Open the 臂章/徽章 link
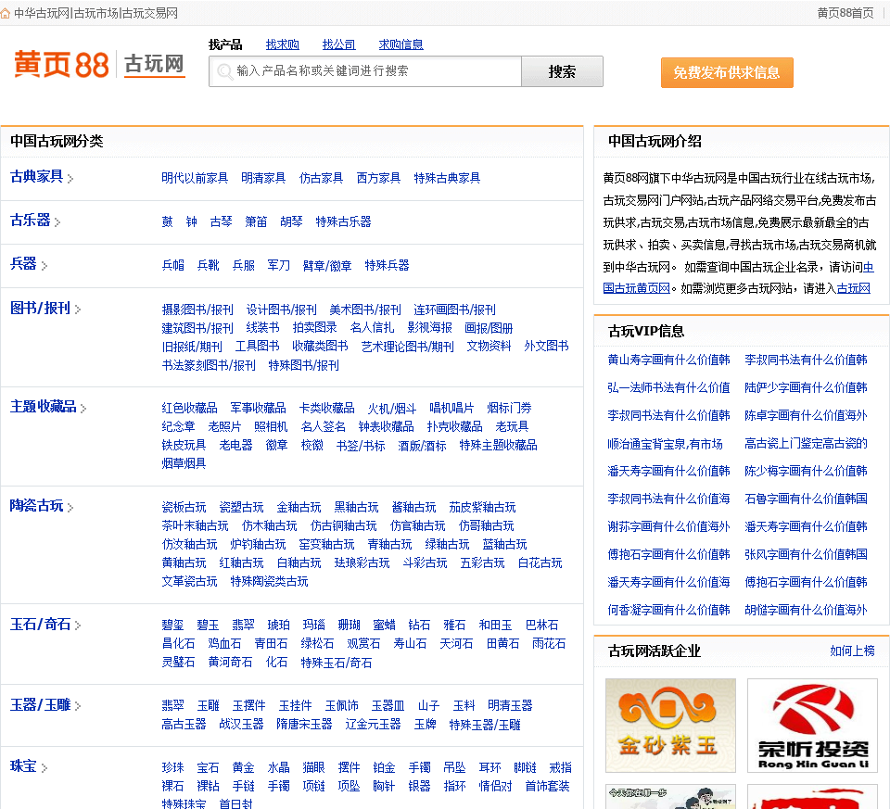 327,266
